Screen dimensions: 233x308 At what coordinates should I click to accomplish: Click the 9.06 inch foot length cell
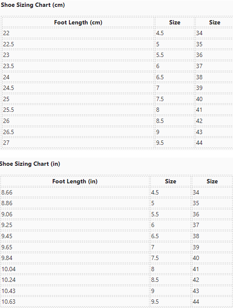pos(75,214)
